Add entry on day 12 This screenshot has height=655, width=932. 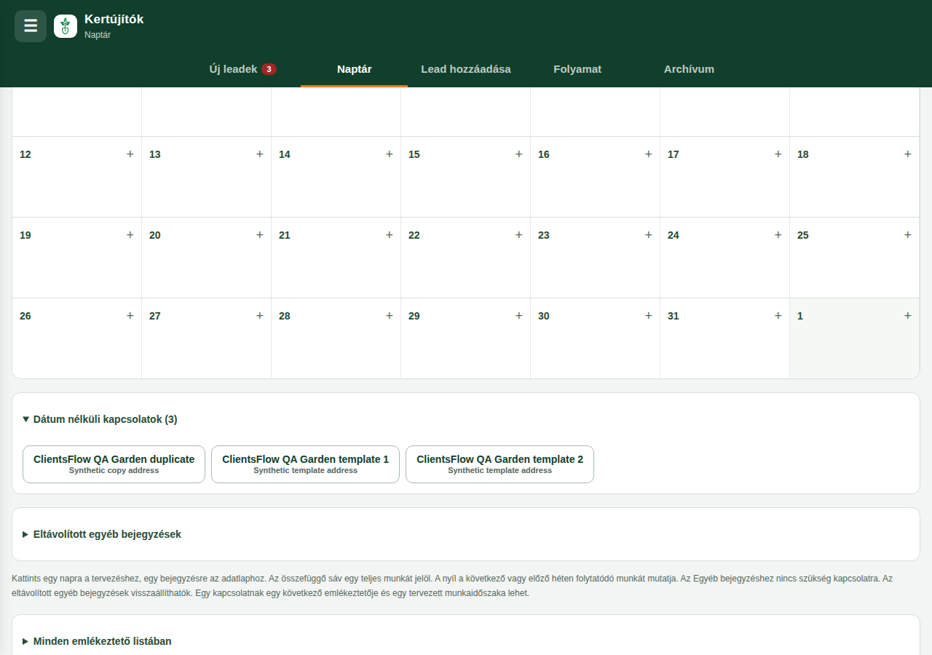[130, 154]
